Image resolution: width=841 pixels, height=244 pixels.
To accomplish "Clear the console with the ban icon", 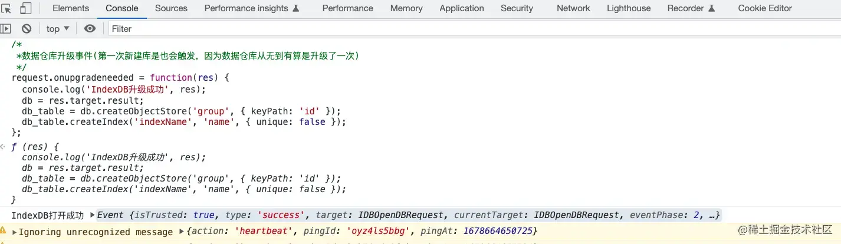I will (x=27, y=28).
